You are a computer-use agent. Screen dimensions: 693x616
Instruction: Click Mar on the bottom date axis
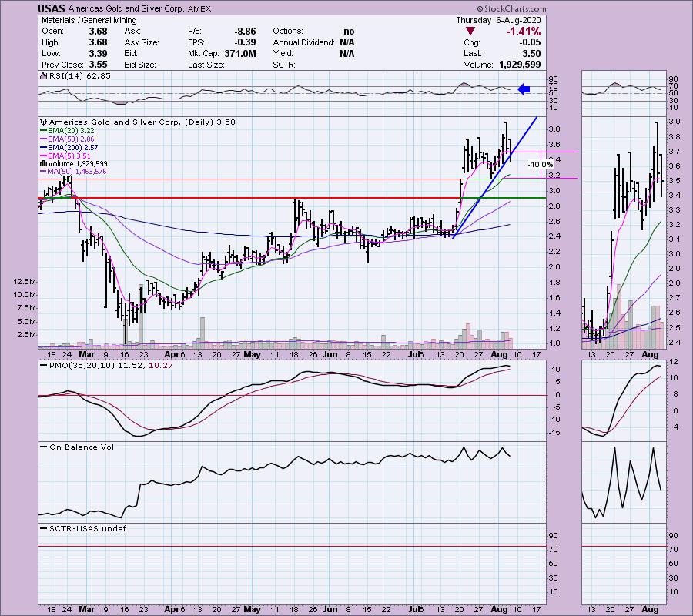(86, 609)
